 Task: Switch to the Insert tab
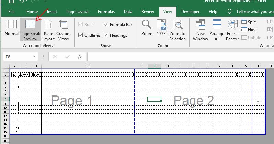pos(52,12)
